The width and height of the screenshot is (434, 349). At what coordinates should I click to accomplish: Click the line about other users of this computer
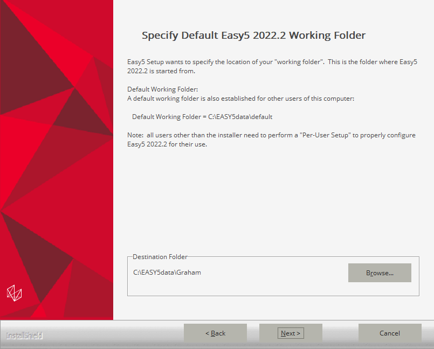coord(240,99)
